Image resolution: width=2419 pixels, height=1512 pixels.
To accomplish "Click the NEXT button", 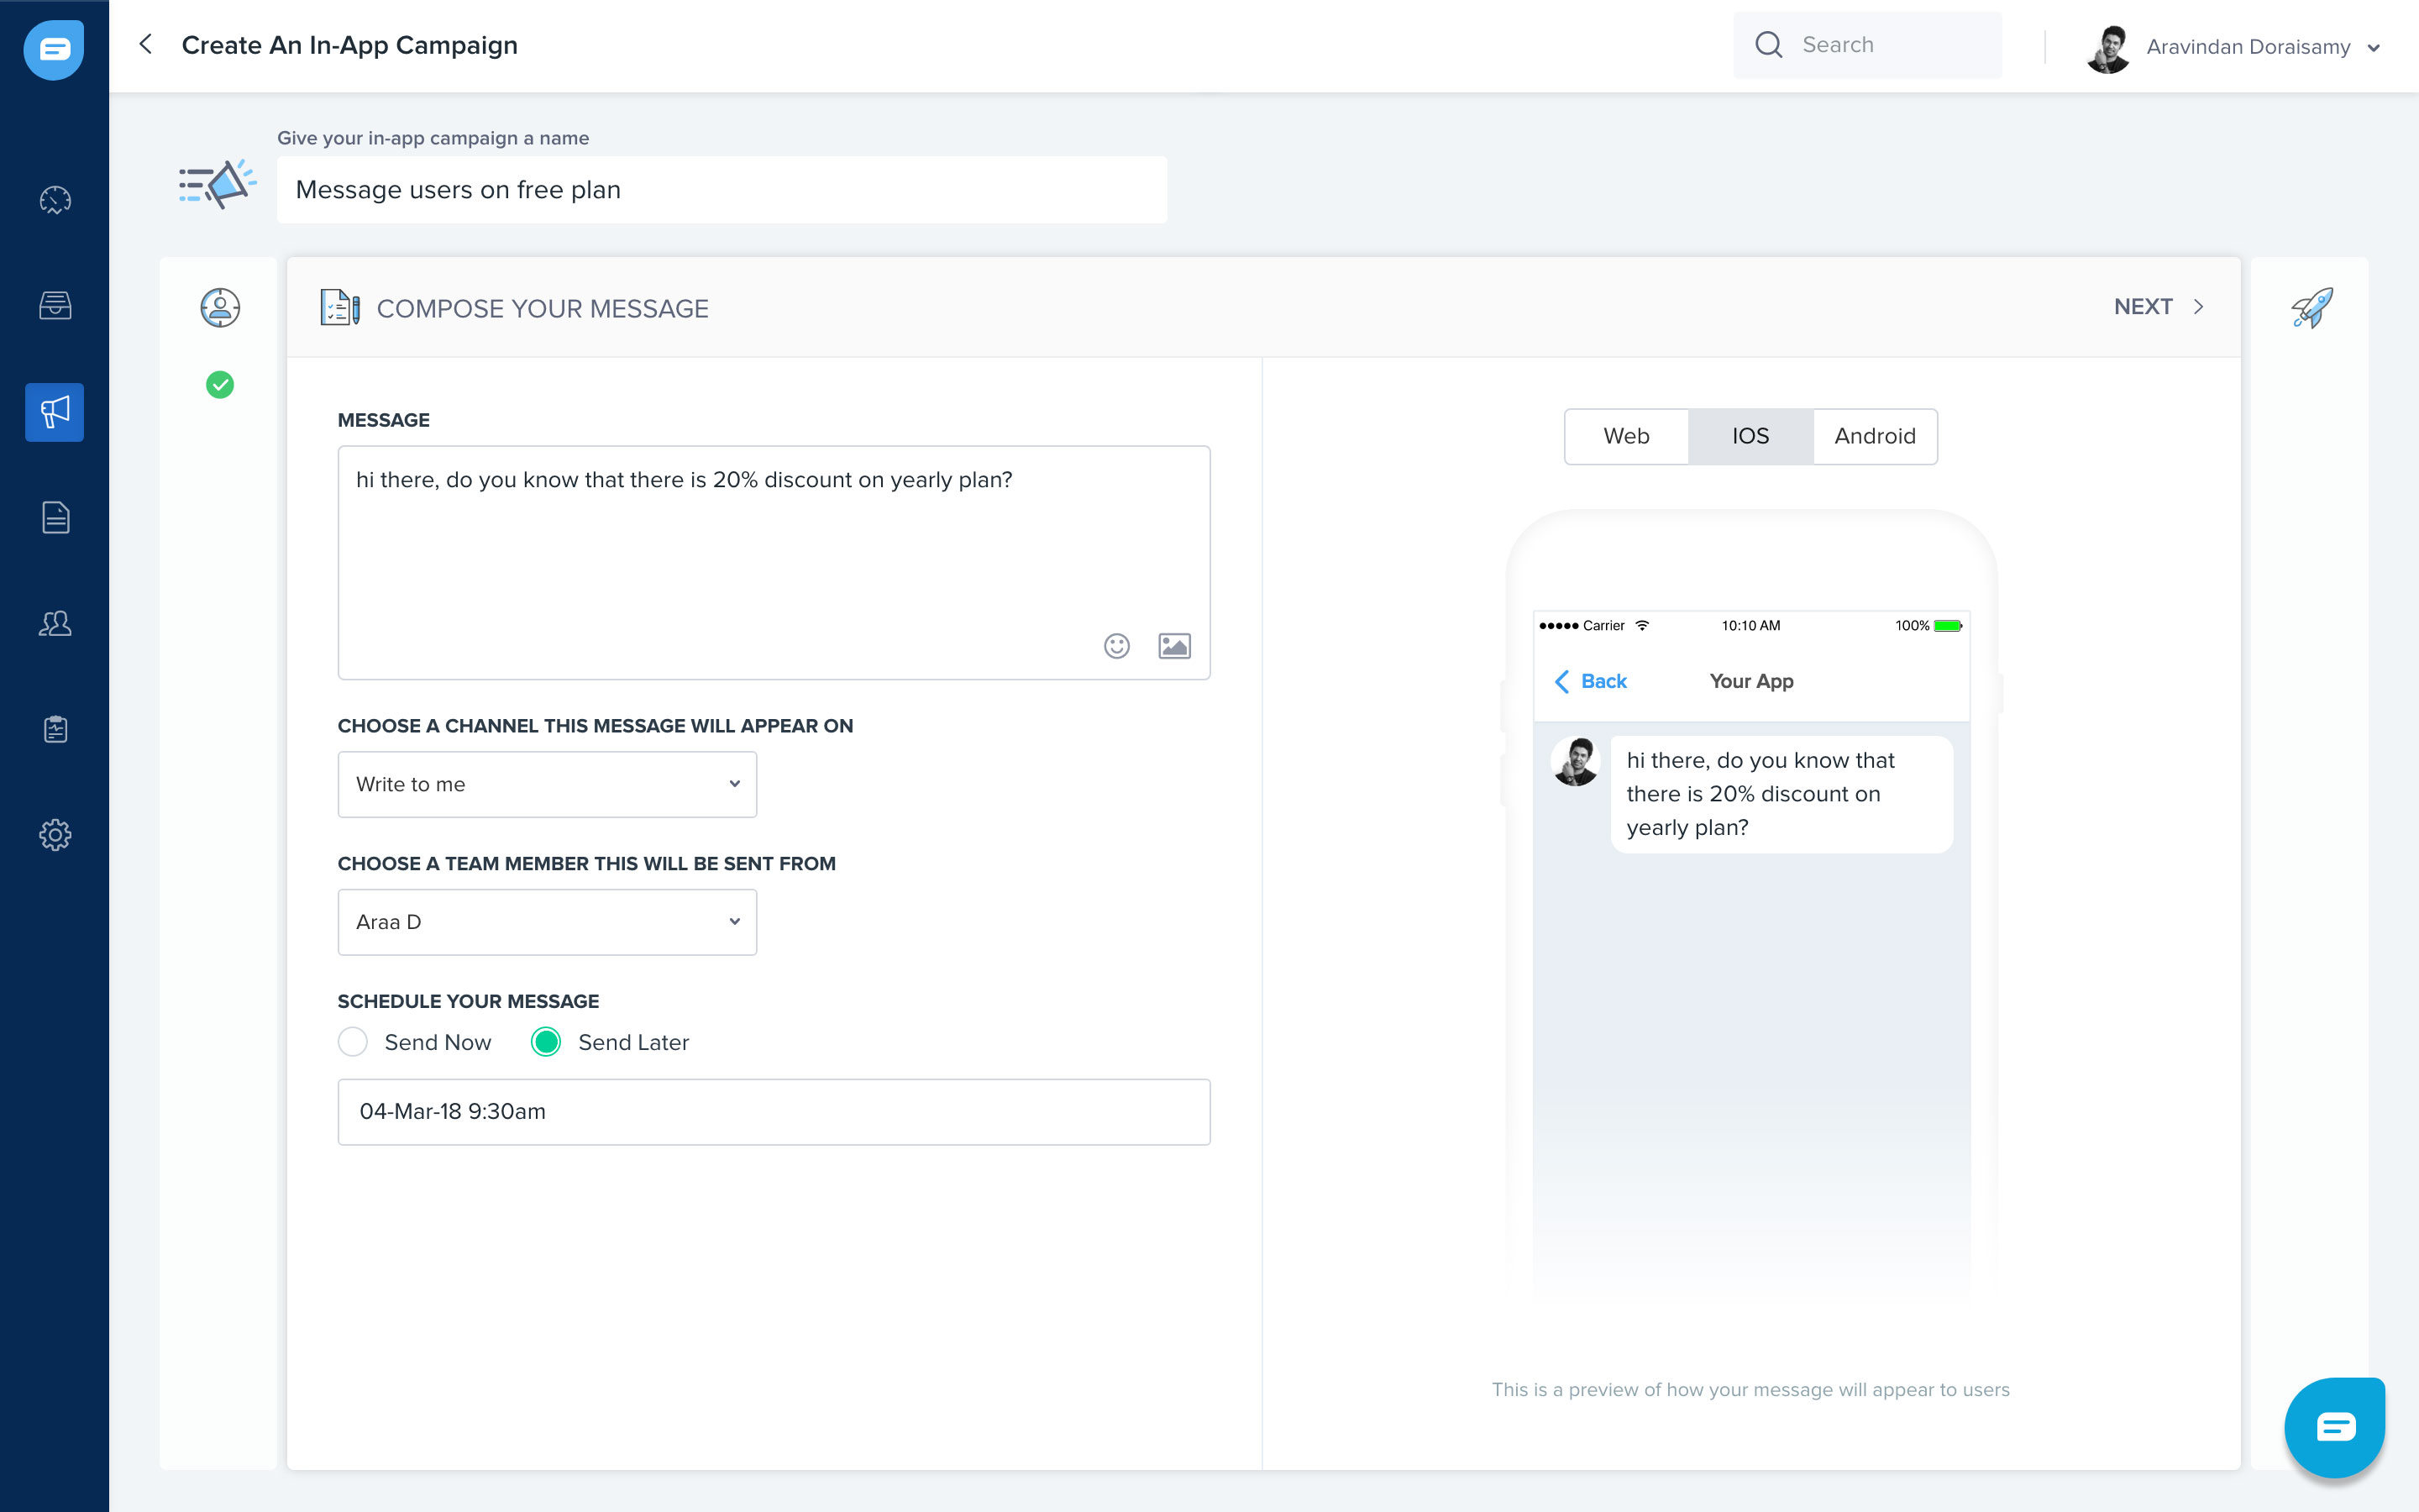I will pyautogui.click(x=2158, y=307).
